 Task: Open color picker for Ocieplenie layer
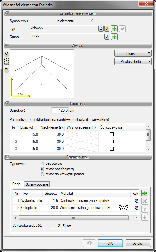click(x=137, y=208)
